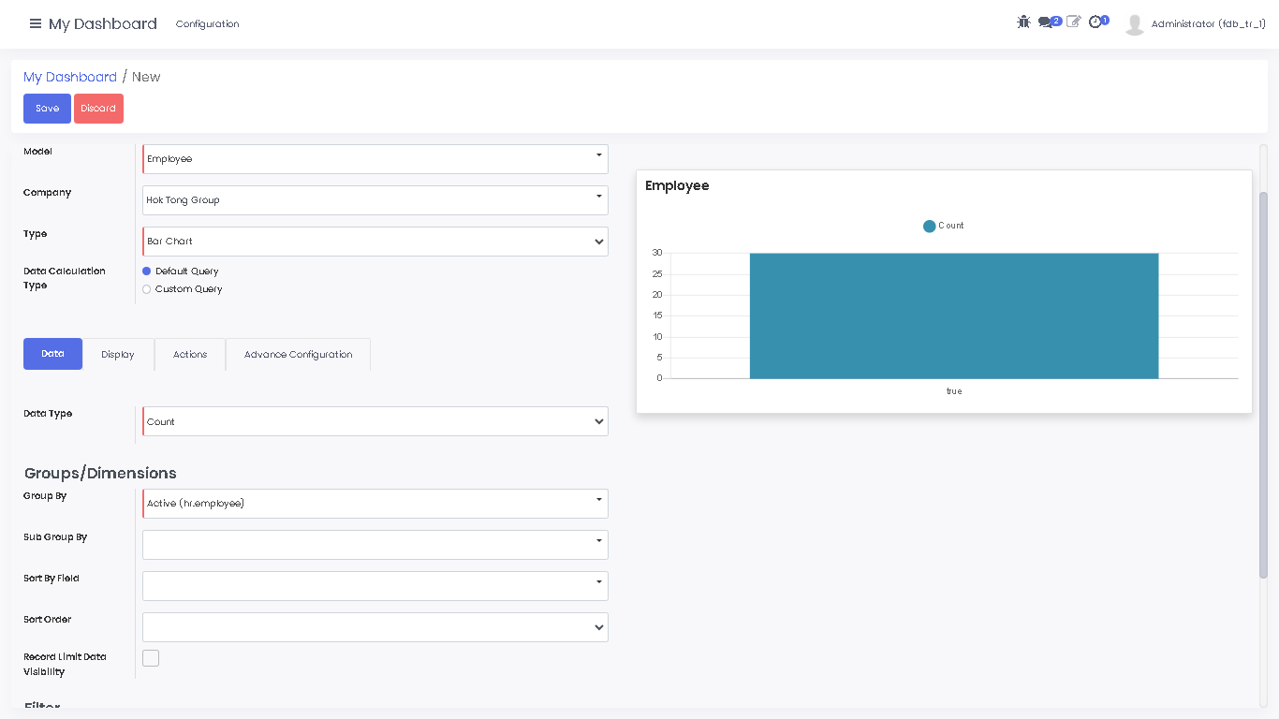Click the Discard button
1279x719 pixels.
98,109
